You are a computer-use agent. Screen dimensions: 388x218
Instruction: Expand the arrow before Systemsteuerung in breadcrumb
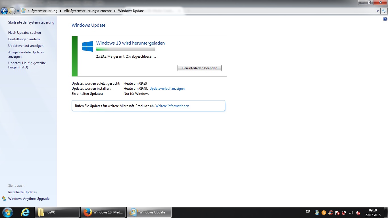[x=28, y=11]
